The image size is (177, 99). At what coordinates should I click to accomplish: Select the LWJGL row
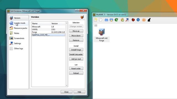[x=48, y=29]
